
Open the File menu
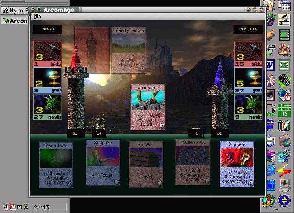point(37,16)
